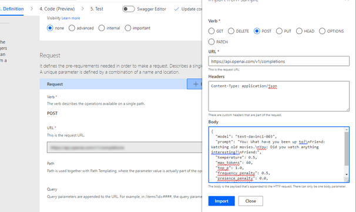Select visibility option none
The width and height of the screenshot is (356, 212).
(x=50, y=28)
